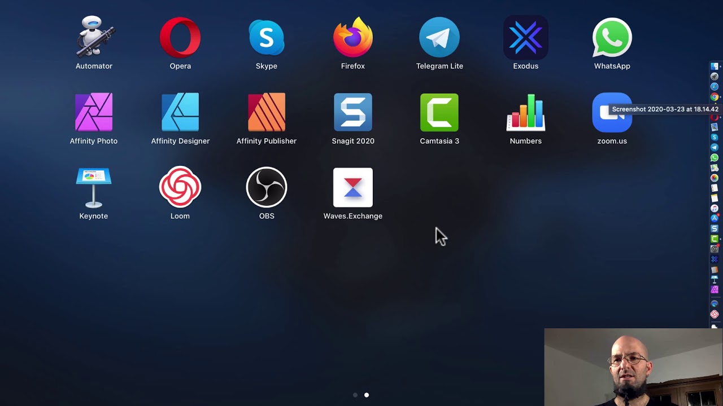This screenshot has height=406, width=723.
Task: Launch Loom from the Launchpad grid
Action: [x=180, y=187]
